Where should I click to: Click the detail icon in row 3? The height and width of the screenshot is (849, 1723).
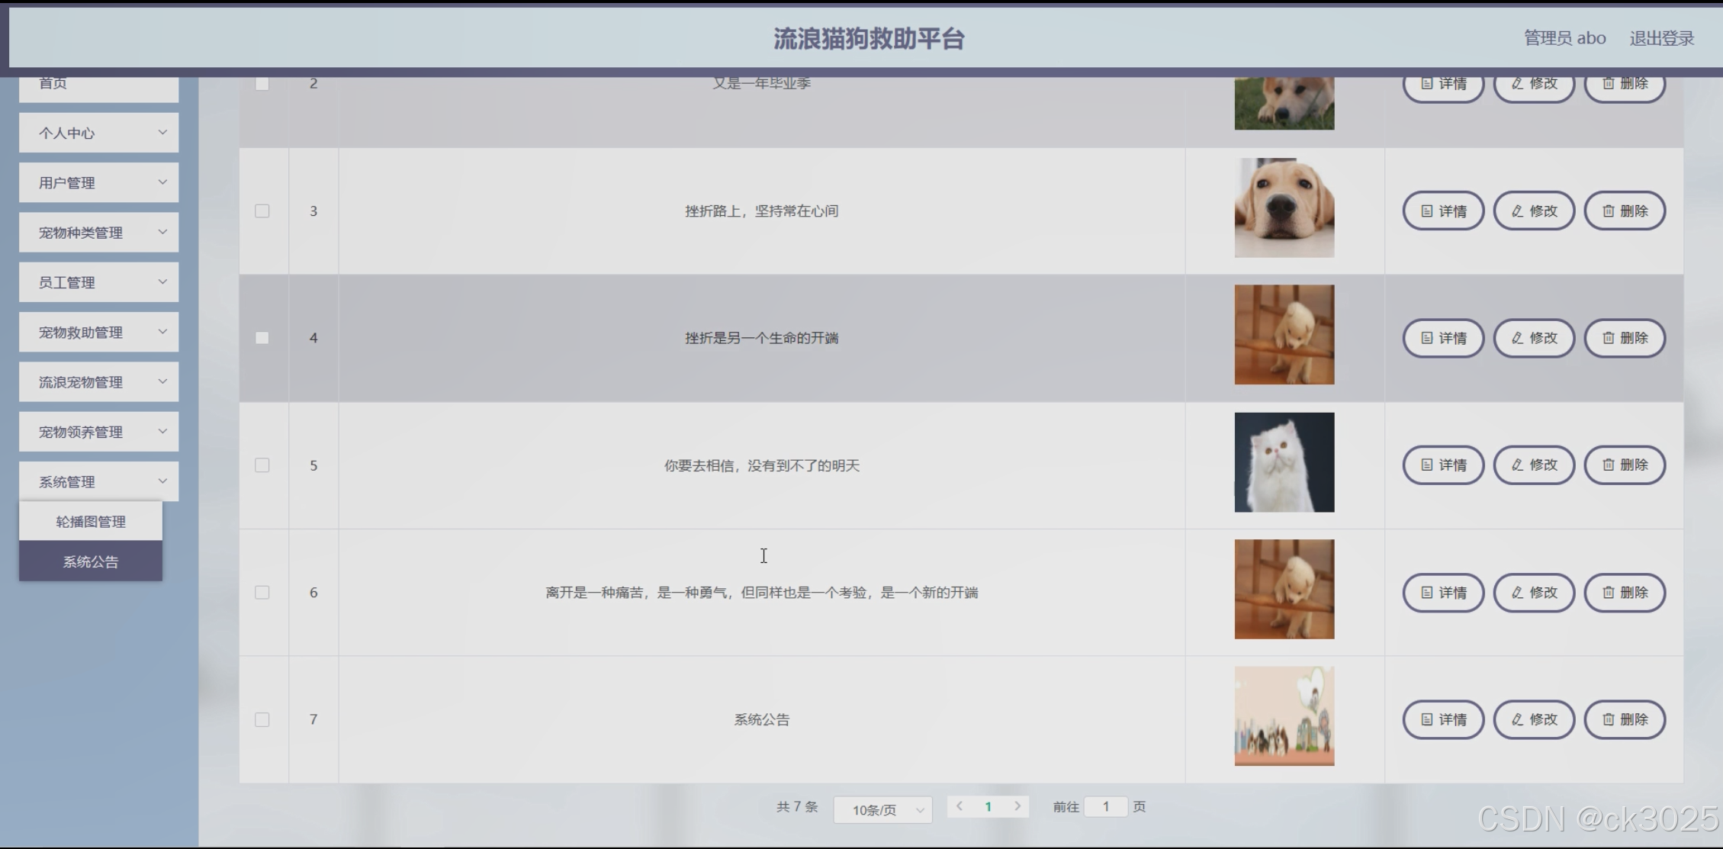click(1426, 211)
